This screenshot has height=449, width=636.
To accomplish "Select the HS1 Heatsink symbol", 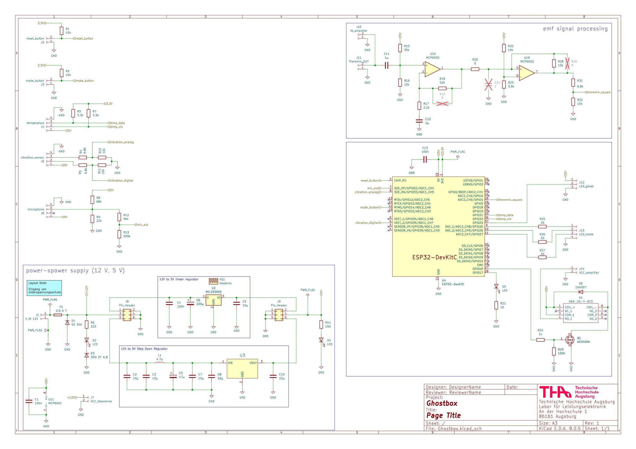I will click(213, 281).
